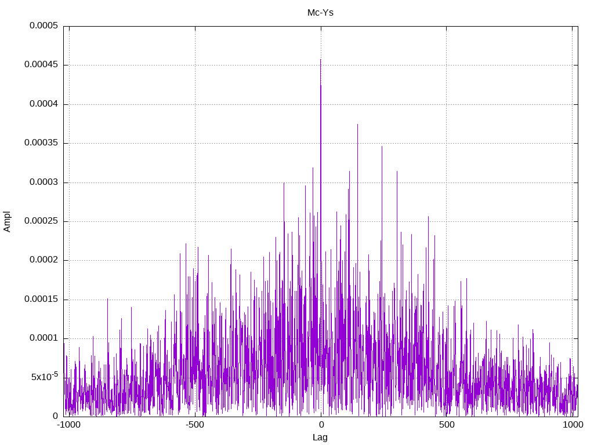Click the 0.0003 y-axis tick label
The width and height of the screenshot is (594, 445).
coord(44,182)
